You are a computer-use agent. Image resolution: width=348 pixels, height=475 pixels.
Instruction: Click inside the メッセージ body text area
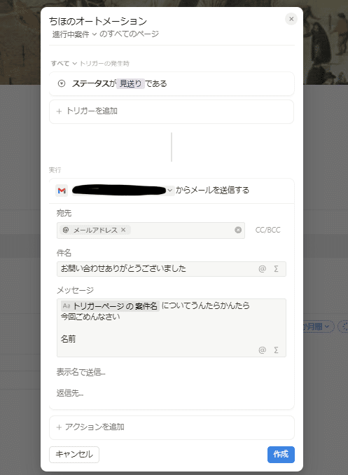[x=171, y=328]
